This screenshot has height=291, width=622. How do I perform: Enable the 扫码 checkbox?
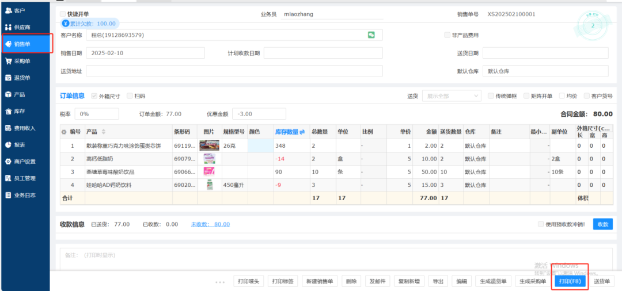[x=130, y=96]
